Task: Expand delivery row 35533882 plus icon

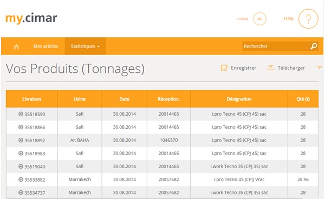Action: [x=21, y=179]
